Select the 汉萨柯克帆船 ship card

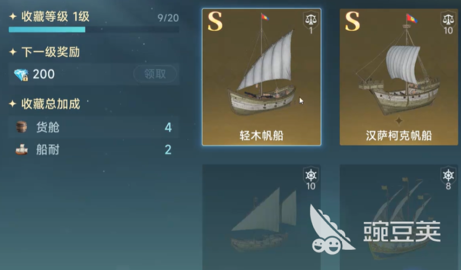click(x=399, y=77)
